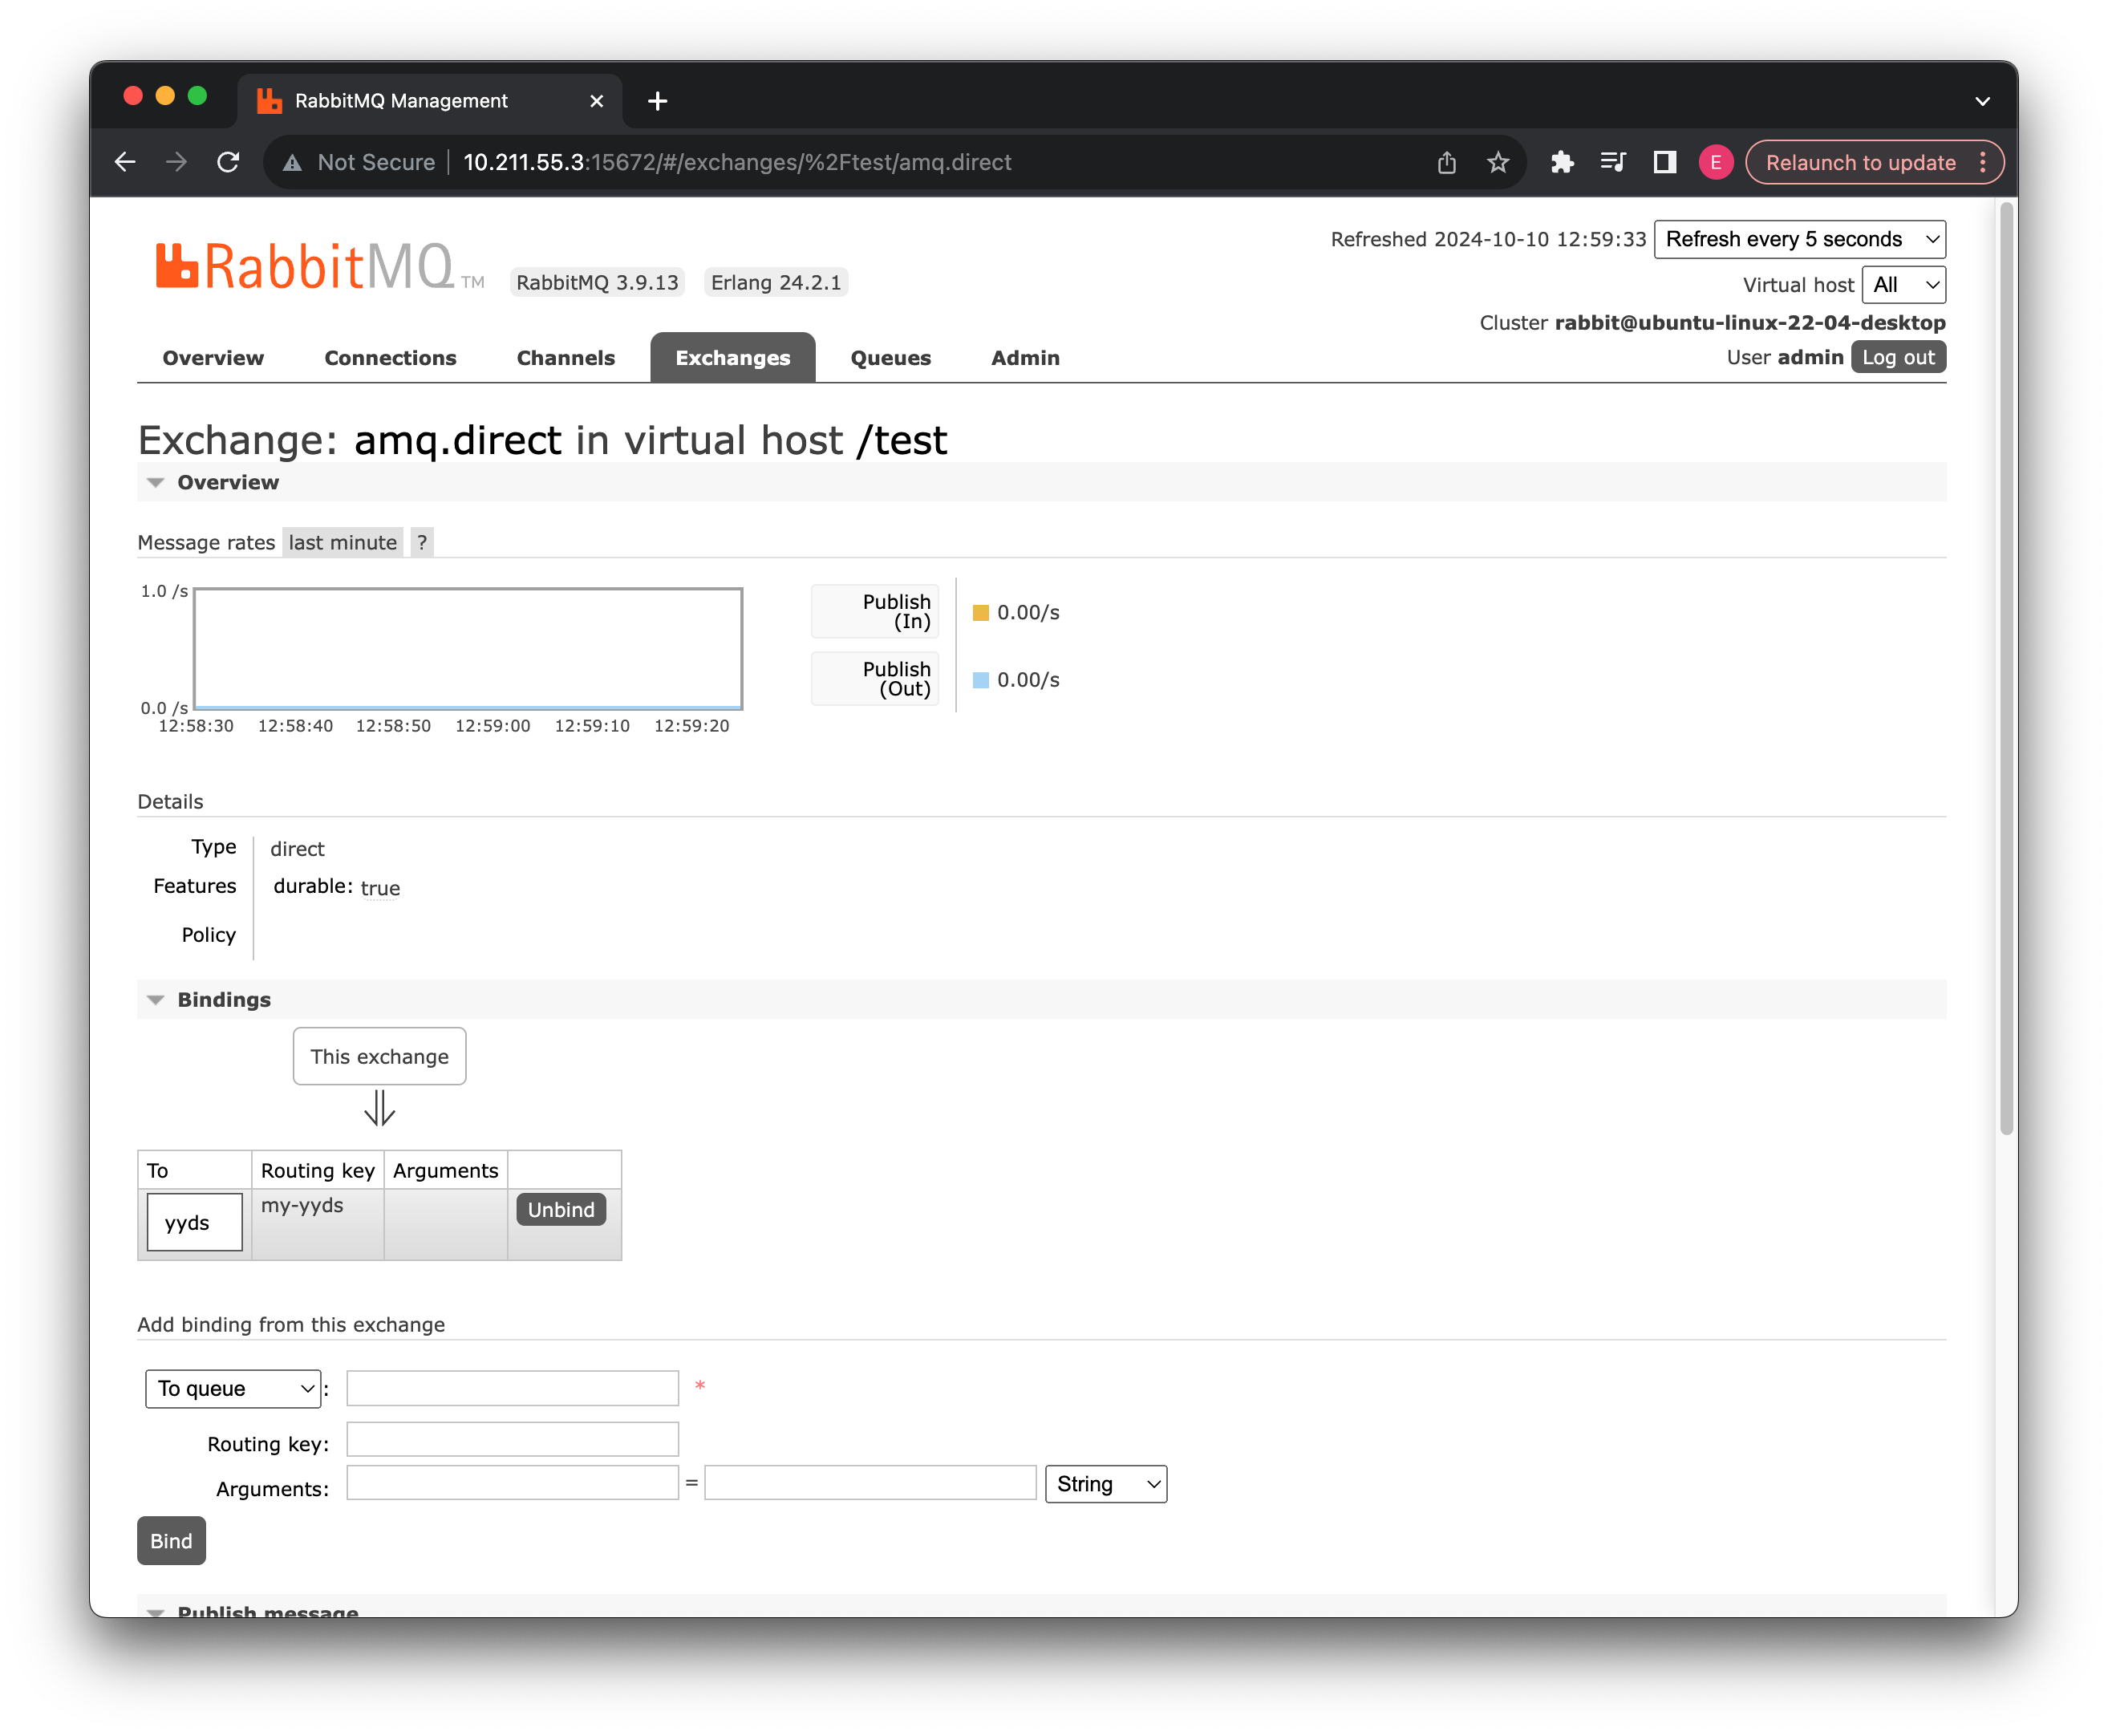Click the back navigation arrow
2108x1736 pixels.
(x=125, y=162)
